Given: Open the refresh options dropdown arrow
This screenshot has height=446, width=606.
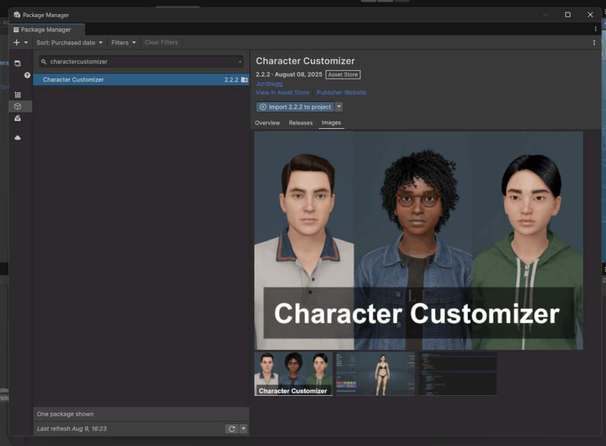Looking at the screenshot, I should coord(243,429).
